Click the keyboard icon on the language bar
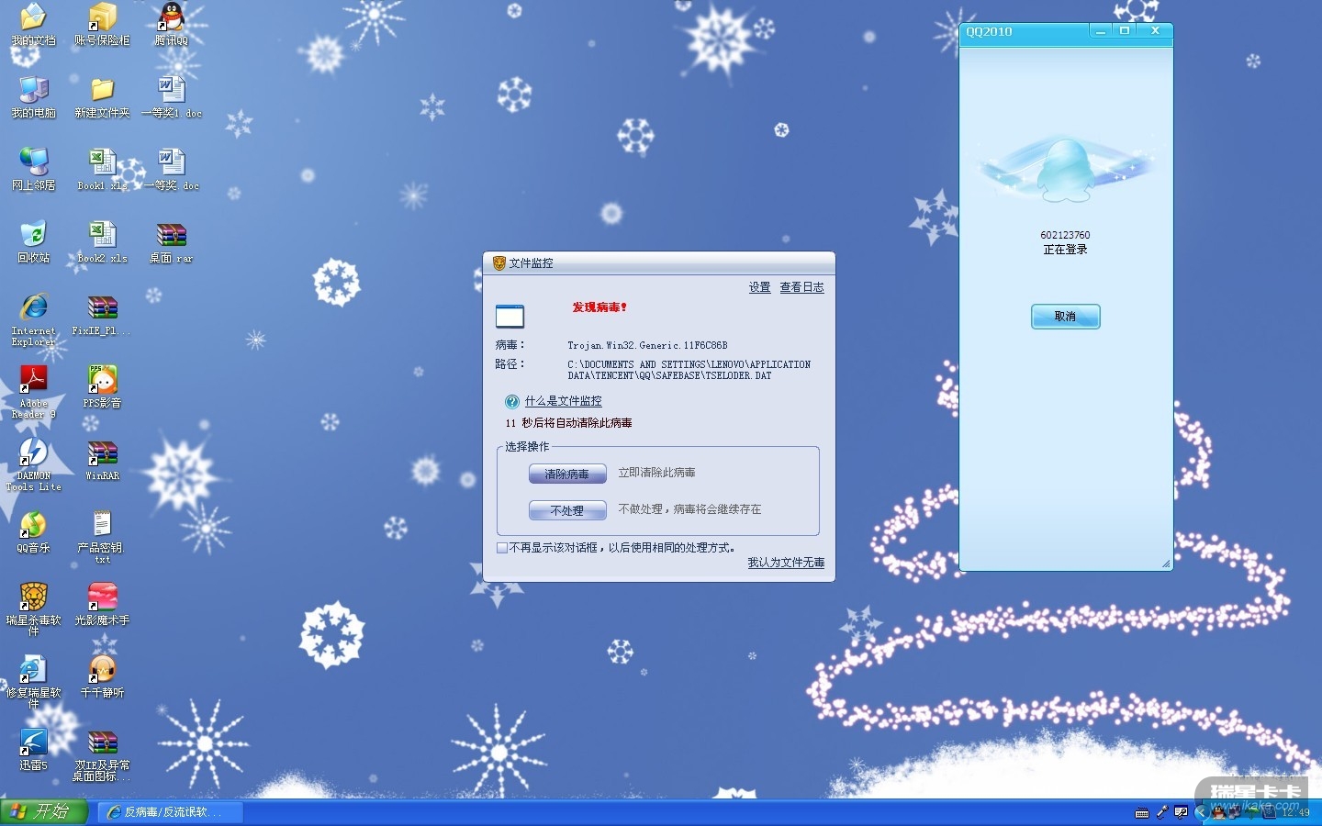1322x826 pixels. (x=1142, y=812)
